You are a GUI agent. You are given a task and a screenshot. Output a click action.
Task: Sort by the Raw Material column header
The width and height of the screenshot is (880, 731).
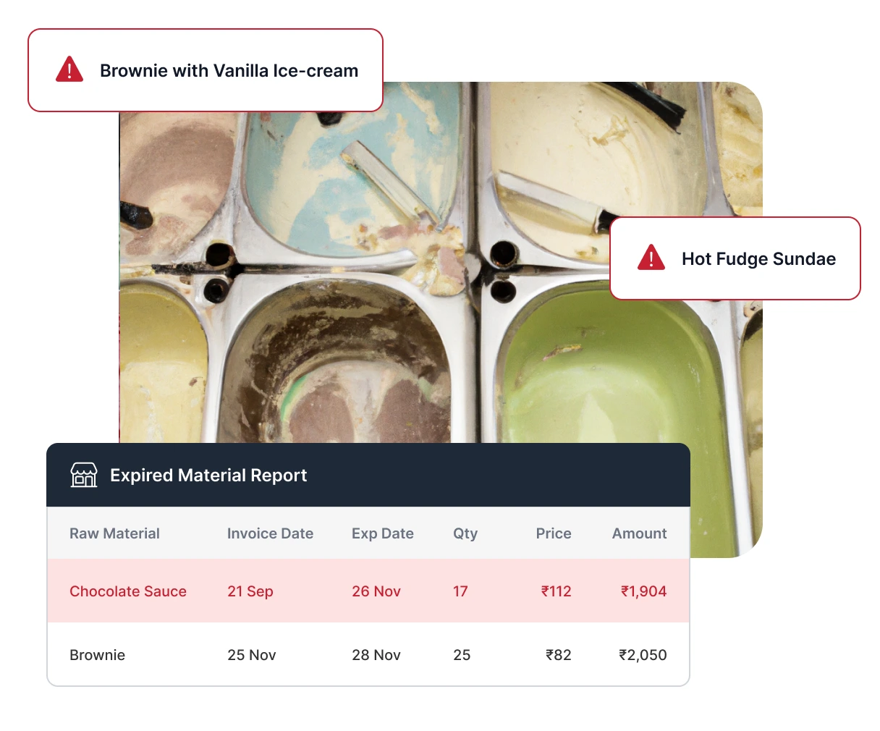pyautogui.click(x=114, y=533)
